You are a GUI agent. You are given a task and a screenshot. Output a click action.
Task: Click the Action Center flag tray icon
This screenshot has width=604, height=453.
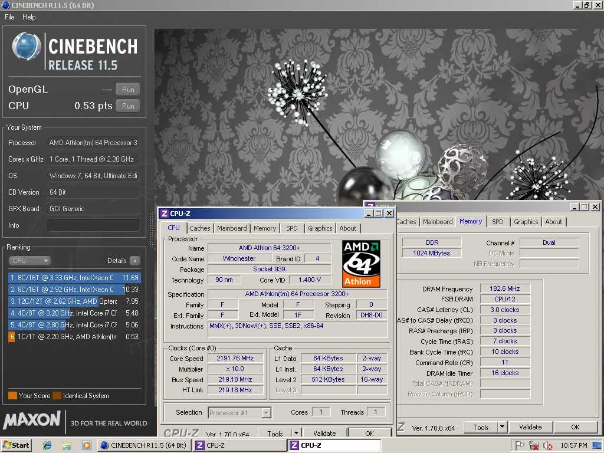[520, 445]
